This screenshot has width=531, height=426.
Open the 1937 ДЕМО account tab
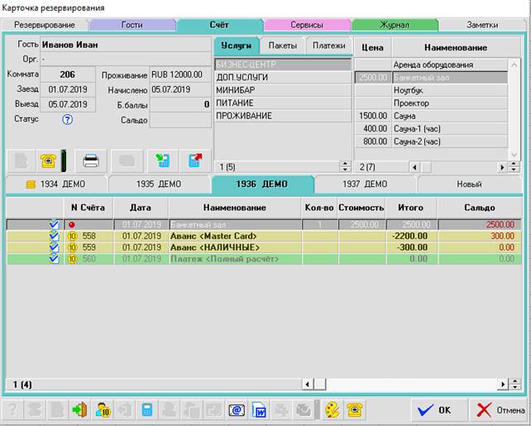365,184
